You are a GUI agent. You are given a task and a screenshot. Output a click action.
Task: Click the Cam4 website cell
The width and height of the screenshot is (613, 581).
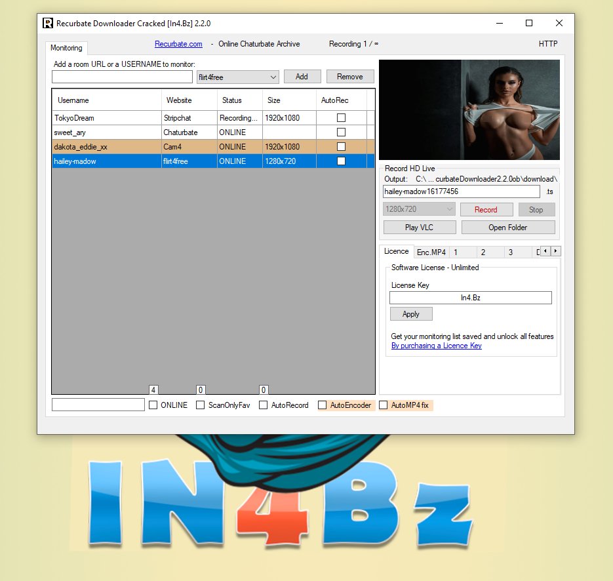click(x=189, y=147)
